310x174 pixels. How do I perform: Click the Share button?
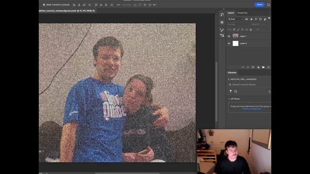[x=260, y=4]
